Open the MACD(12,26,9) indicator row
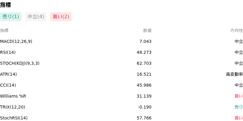 (x=122, y=41)
